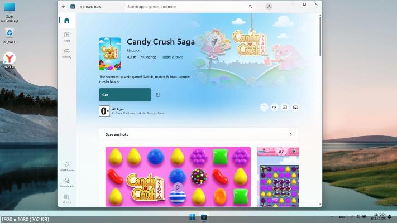Open the Gaming section in sidebar

66,53
